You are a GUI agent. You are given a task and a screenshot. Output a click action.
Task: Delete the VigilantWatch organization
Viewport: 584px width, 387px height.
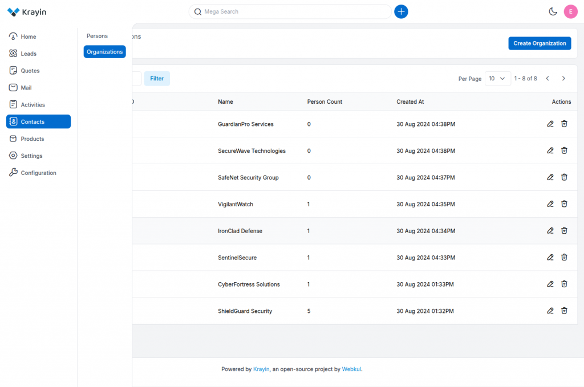click(x=564, y=204)
